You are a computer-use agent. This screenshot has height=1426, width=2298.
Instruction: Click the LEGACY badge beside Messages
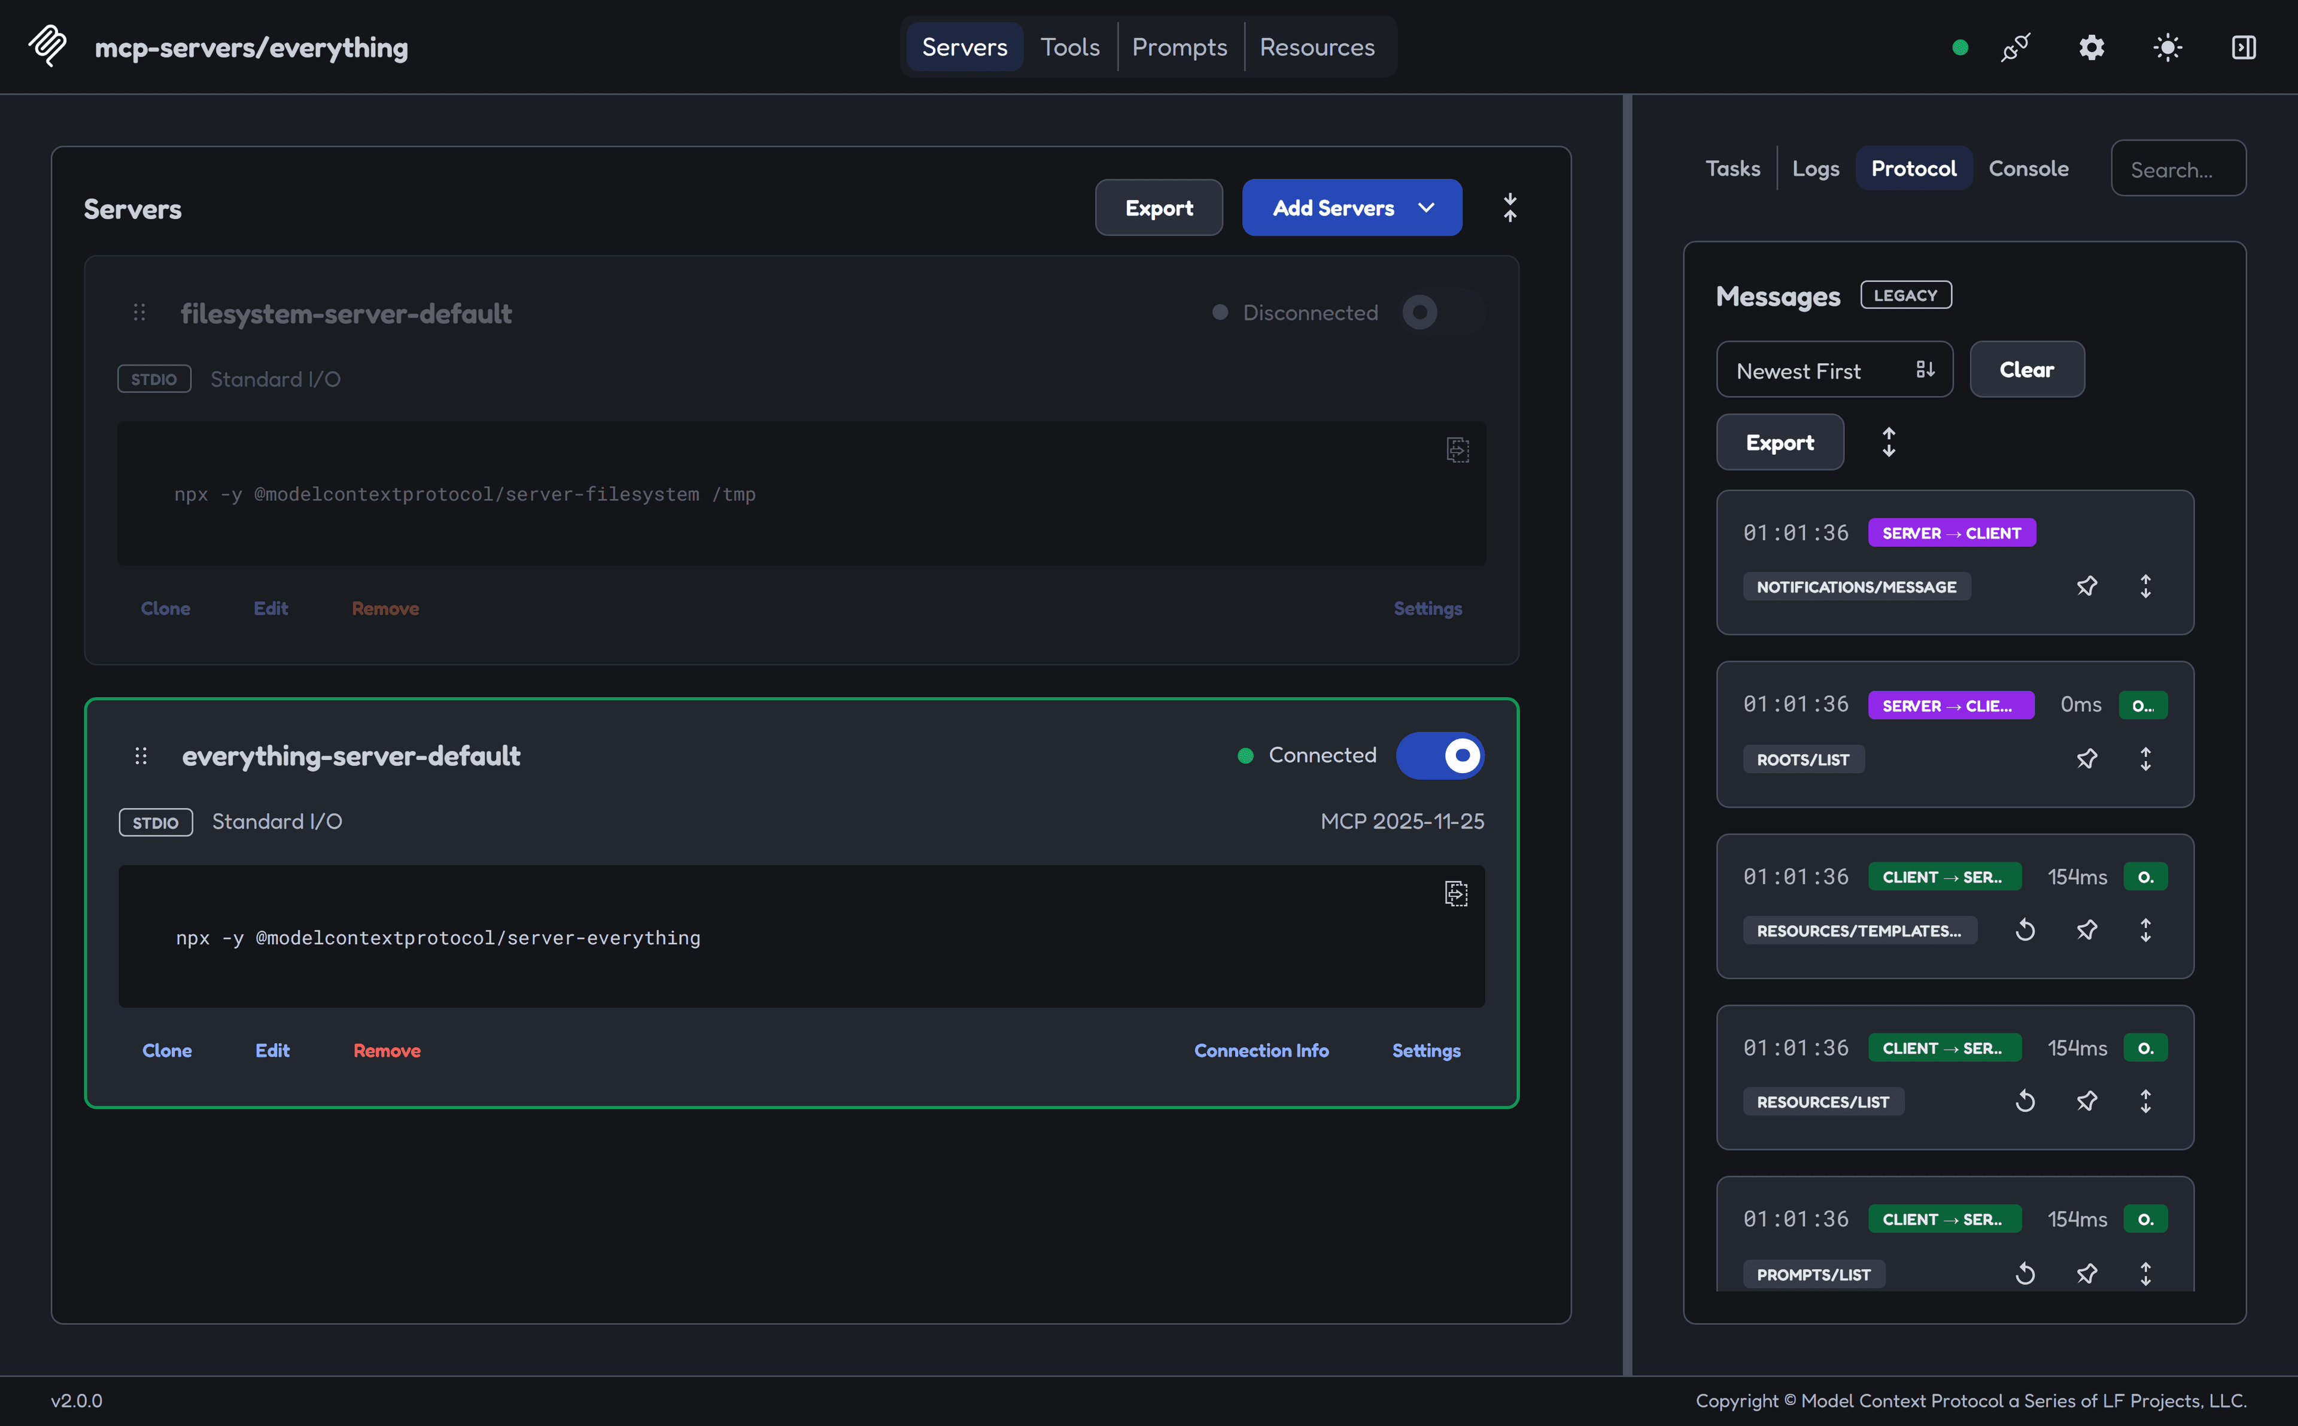[x=1906, y=295]
